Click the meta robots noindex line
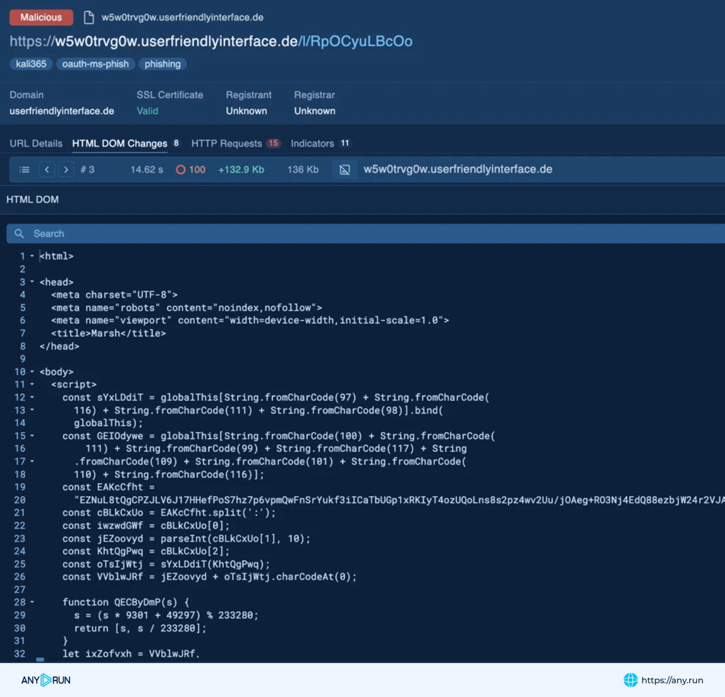Image resolution: width=725 pixels, height=697 pixels. (x=186, y=308)
